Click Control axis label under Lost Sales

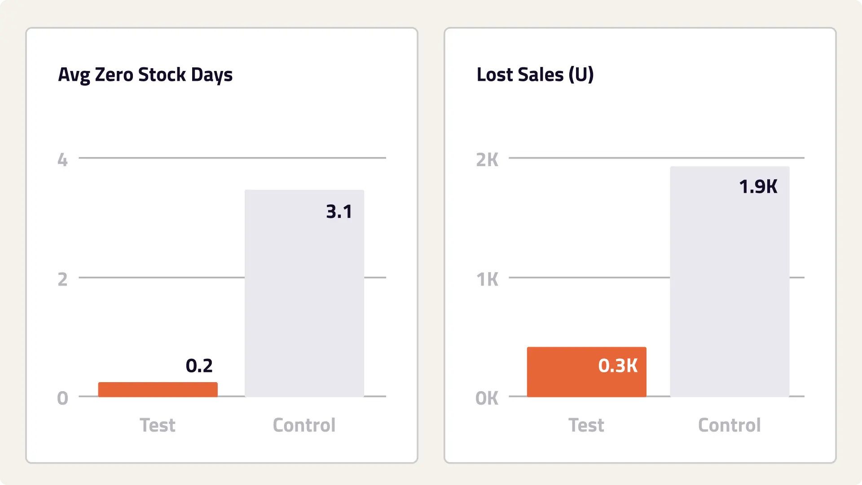coord(729,425)
